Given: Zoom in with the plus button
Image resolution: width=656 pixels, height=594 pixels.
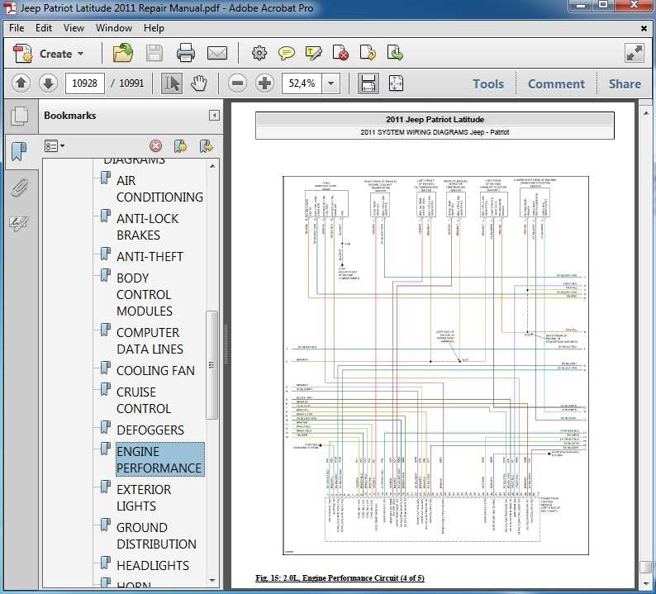Looking at the screenshot, I should [x=264, y=83].
